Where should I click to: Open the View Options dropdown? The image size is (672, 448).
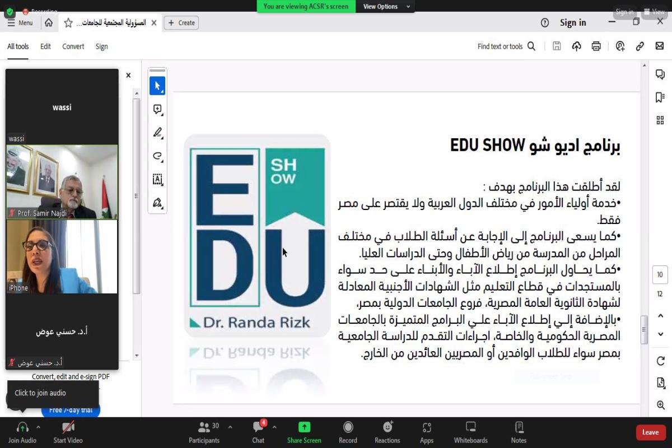387,7
